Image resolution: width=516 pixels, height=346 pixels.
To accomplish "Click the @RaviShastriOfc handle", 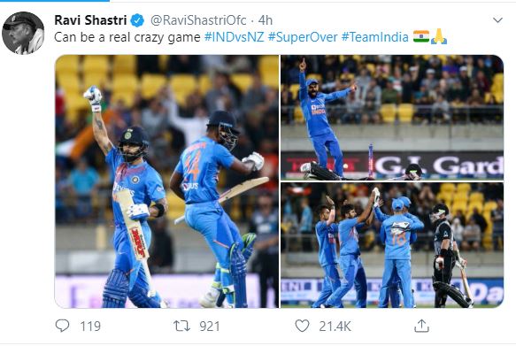I will coord(198,20).
